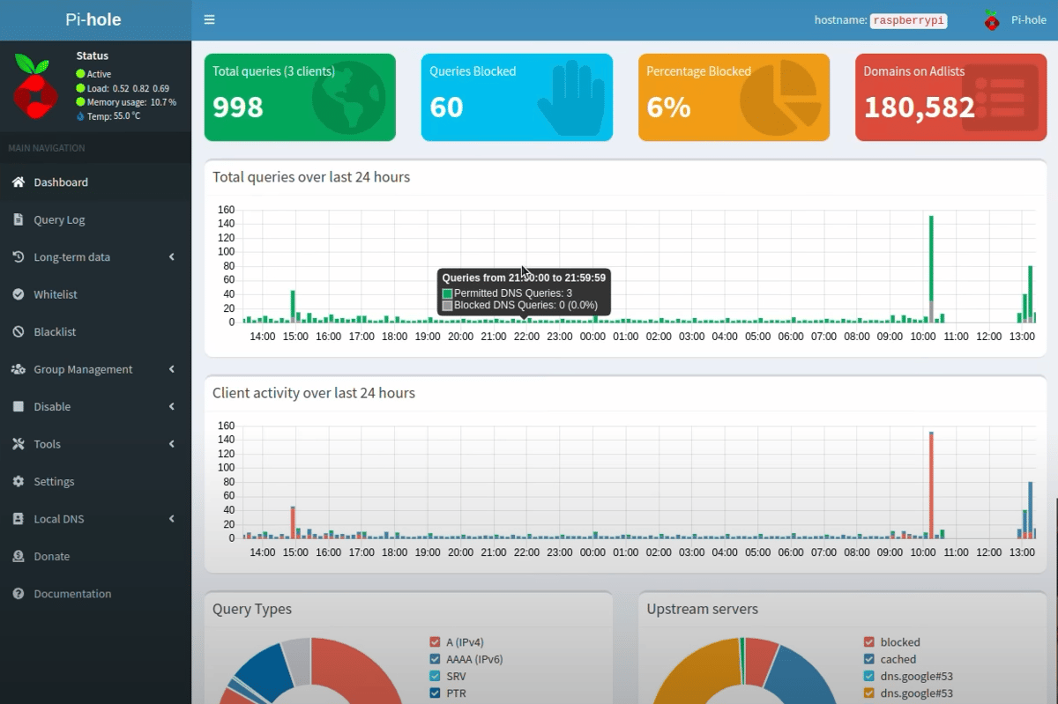
Task: Toggle the cached upstream legend checkbox
Action: click(869, 659)
